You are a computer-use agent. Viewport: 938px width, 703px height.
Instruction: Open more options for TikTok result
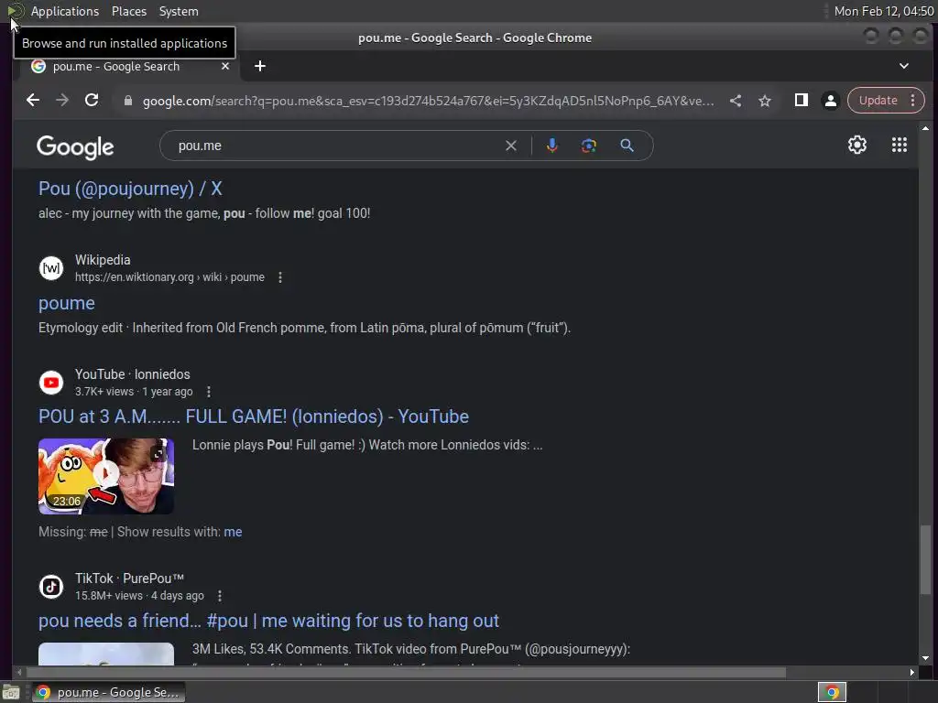tap(220, 596)
